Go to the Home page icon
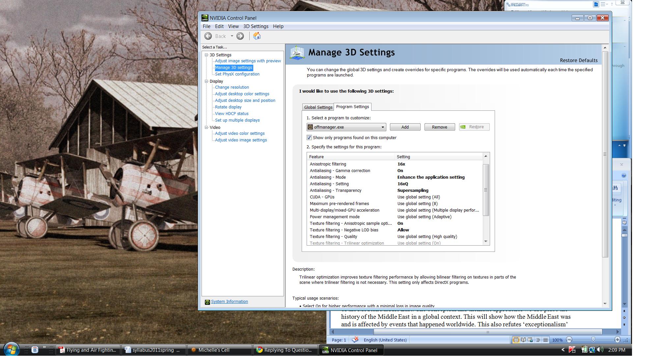The width and height of the screenshot is (660, 356). click(257, 36)
